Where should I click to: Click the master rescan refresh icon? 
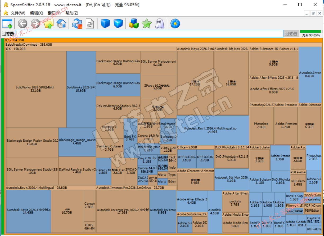pos(77,24)
